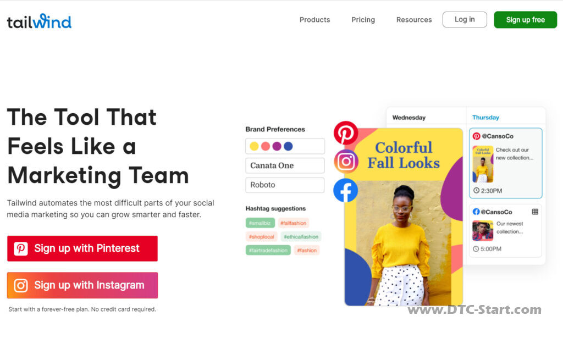
Task: Click the Canata One font field
Action: pos(285,165)
